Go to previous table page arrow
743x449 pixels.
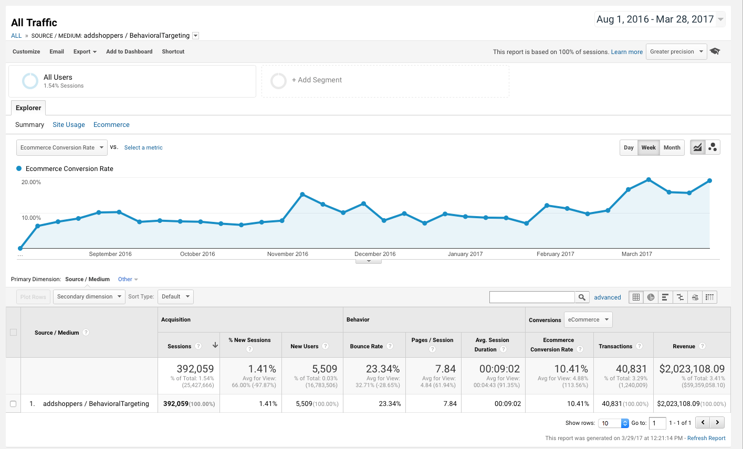coord(703,422)
